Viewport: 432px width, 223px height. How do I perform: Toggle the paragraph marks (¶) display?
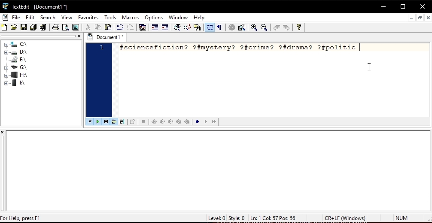[x=219, y=27]
